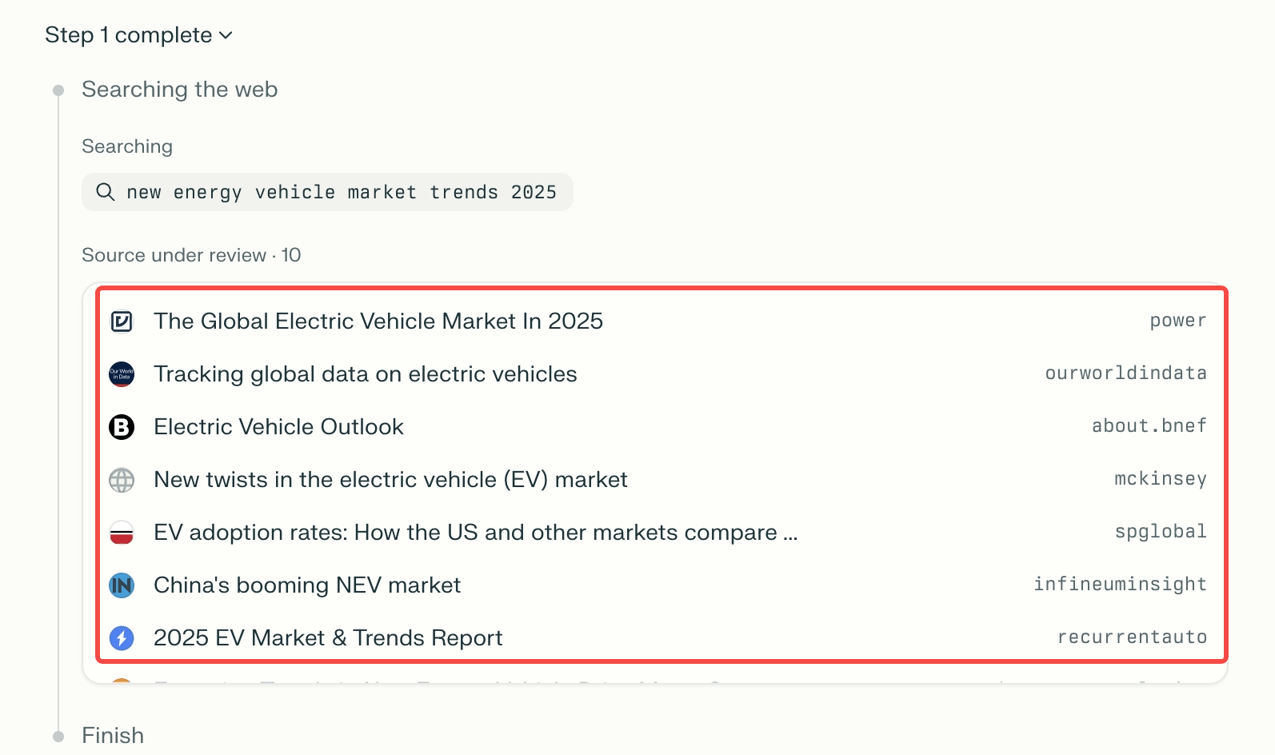Click the Recurrent Auto lightning favicon
Image resolution: width=1275 pixels, height=755 pixels.
(122, 638)
